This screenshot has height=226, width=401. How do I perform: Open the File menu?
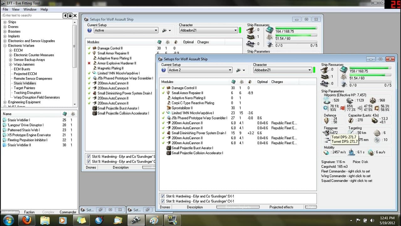click(x=5, y=9)
